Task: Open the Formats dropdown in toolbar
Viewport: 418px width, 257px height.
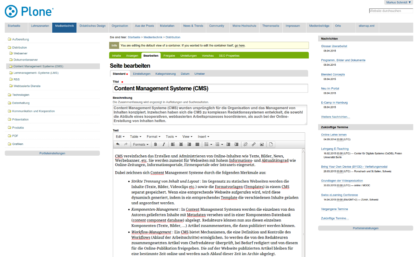Action: (x=141, y=144)
